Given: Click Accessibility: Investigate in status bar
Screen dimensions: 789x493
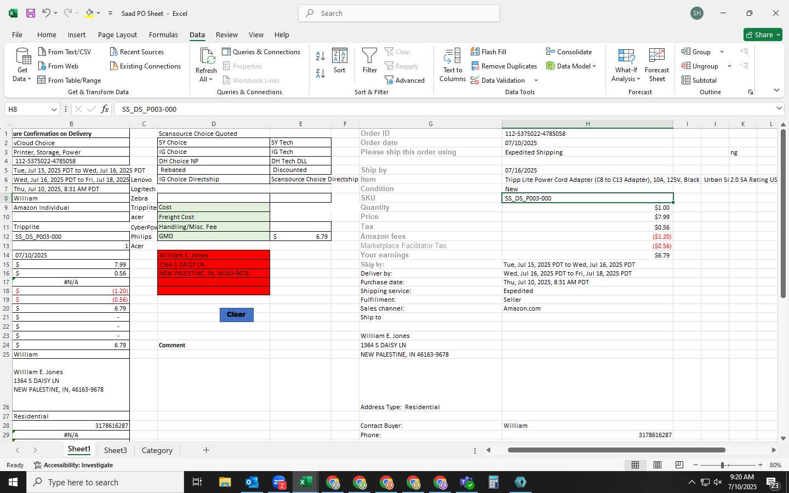Looking at the screenshot, I should click(x=73, y=465).
